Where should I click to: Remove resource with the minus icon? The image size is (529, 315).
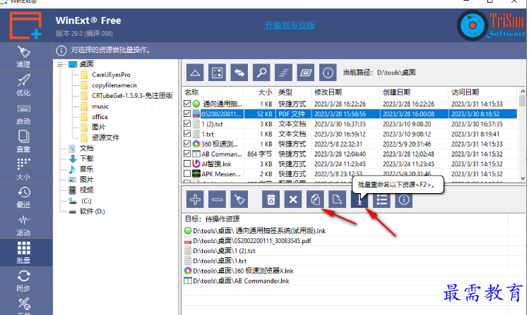218,199
